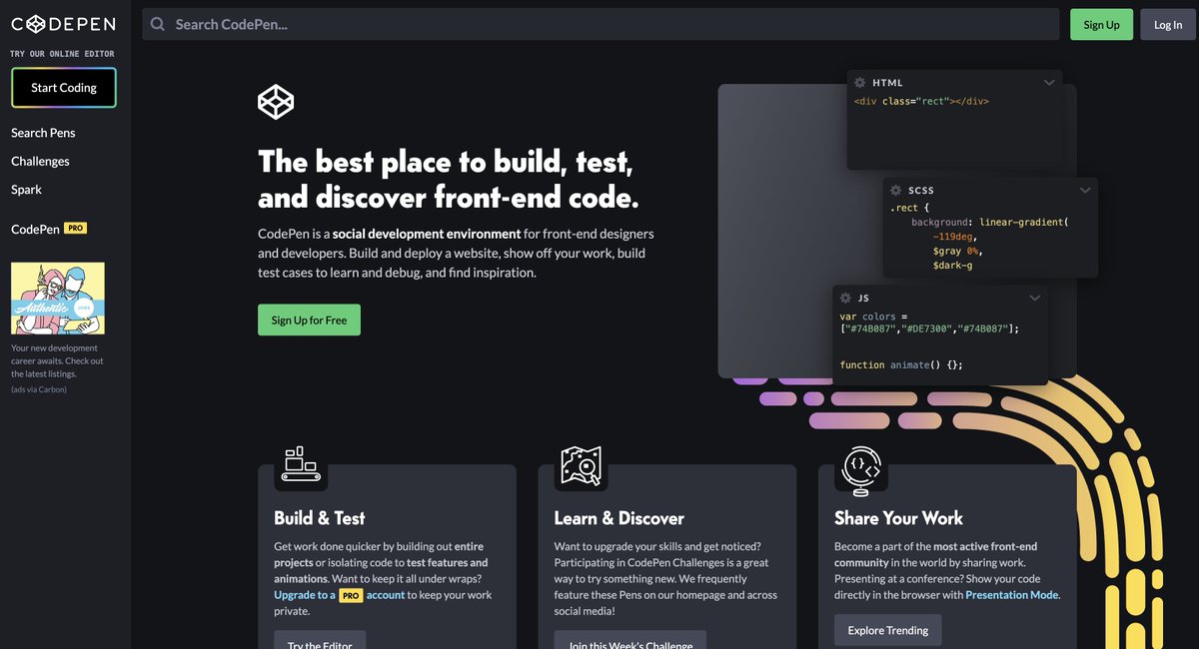Screen dimensions: 1199x649
Task: Open HTML panel settings gear
Action: tap(859, 83)
